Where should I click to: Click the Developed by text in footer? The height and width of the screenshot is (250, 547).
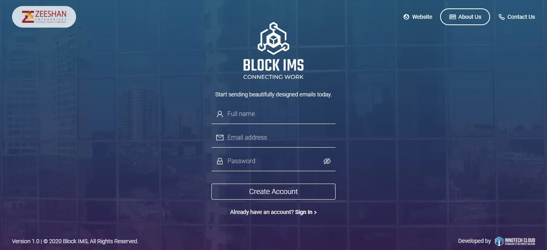475,241
